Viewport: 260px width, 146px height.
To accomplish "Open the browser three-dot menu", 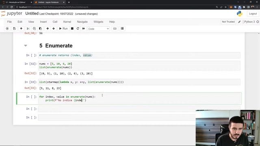I will click(258, 7).
